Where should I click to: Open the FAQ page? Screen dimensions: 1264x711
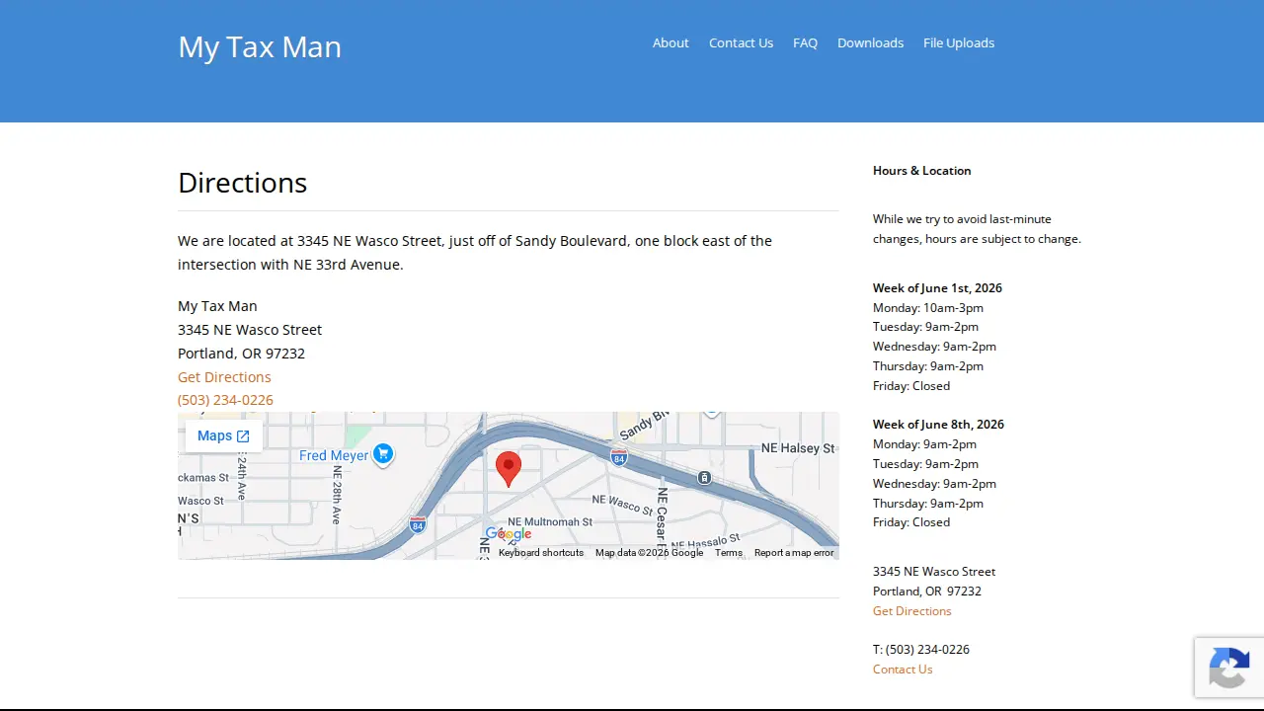pyautogui.click(x=805, y=42)
